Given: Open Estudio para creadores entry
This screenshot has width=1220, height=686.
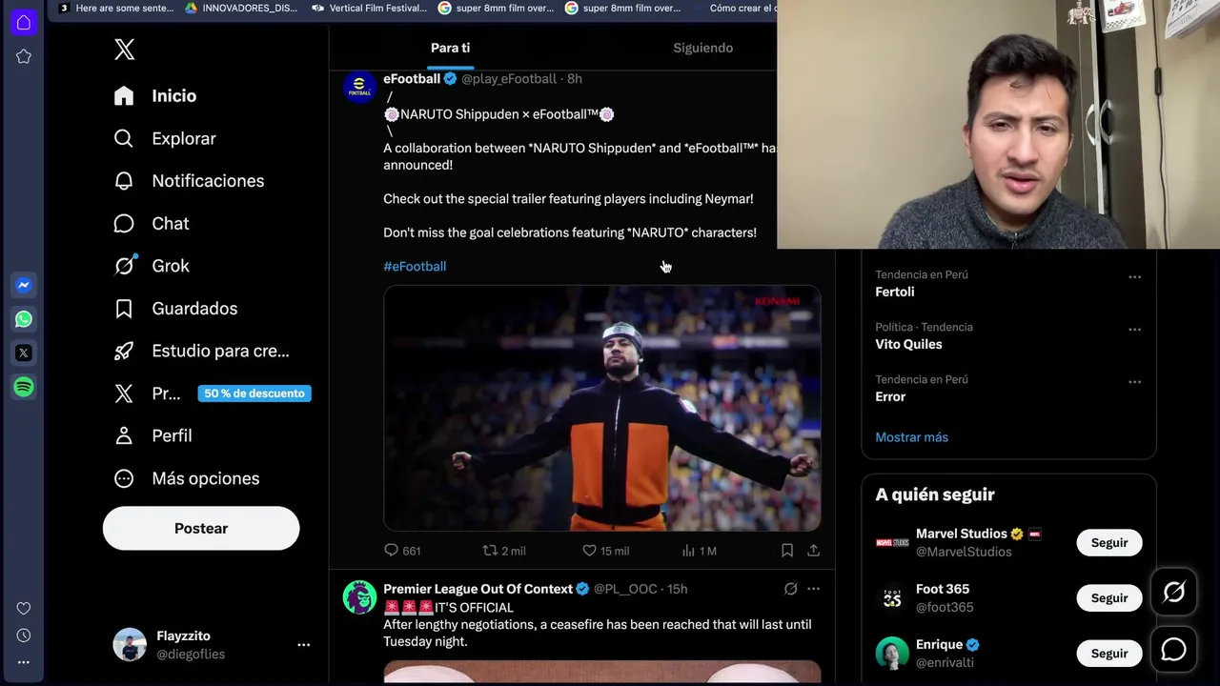Looking at the screenshot, I should pyautogui.click(x=201, y=351).
